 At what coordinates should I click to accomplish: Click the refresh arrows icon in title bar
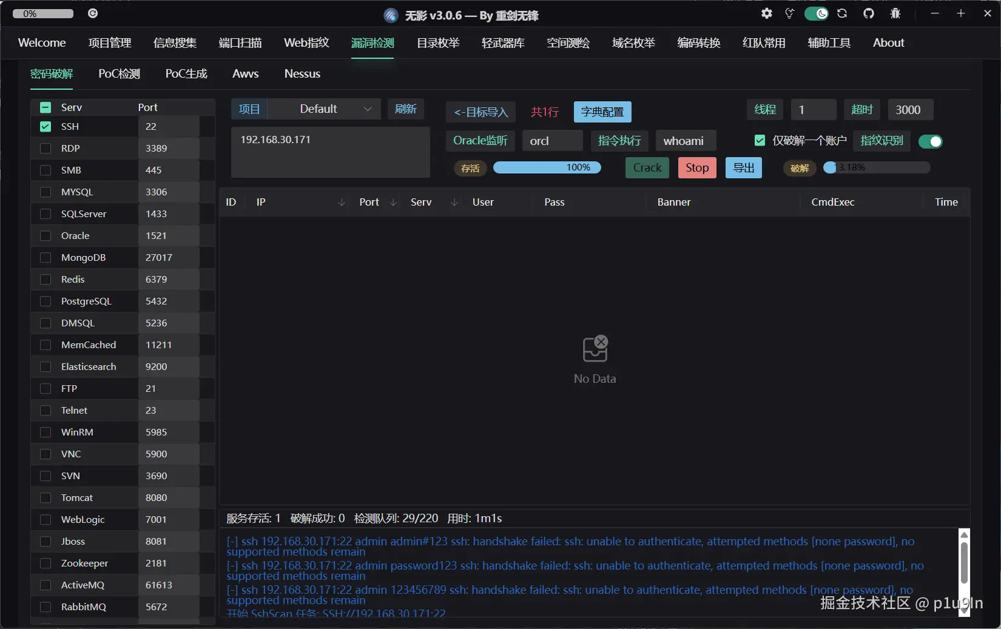coord(842,13)
